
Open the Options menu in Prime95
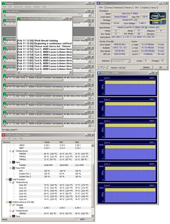(28, 7)
